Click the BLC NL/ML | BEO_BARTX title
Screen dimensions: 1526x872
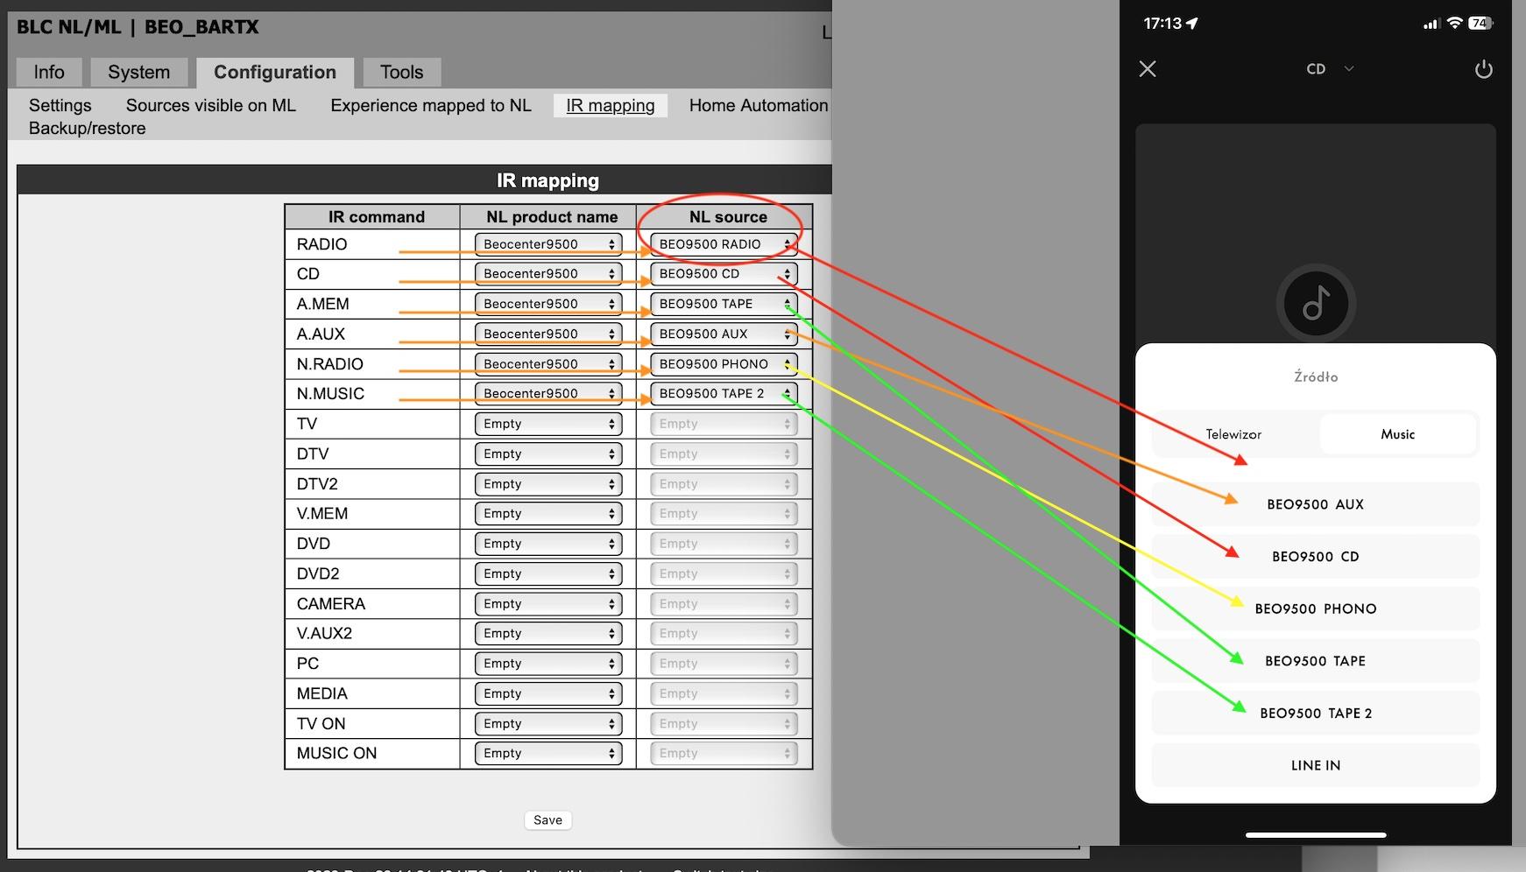coord(138,27)
